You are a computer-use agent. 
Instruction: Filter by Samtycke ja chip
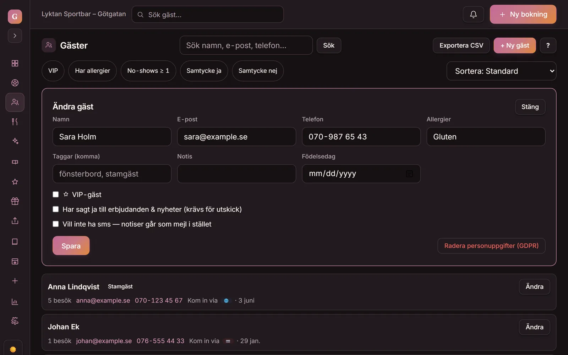[204, 71]
